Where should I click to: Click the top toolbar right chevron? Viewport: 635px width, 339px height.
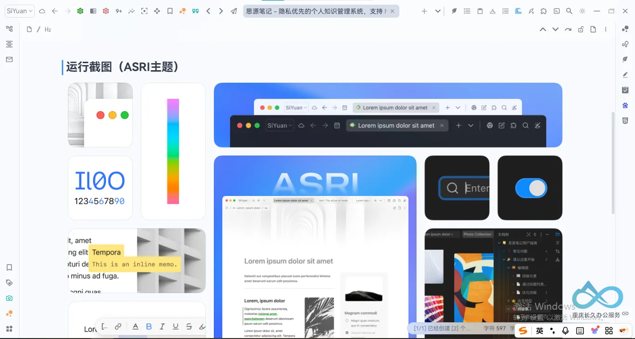221,11
